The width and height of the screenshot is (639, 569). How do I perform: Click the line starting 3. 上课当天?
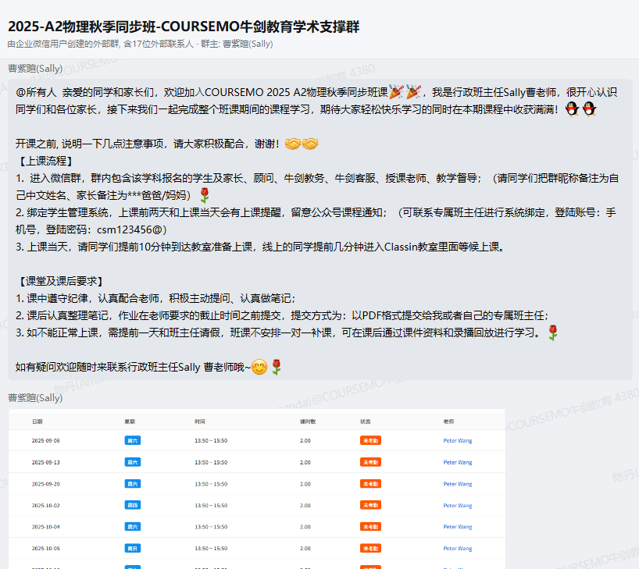[x=260, y=247]
